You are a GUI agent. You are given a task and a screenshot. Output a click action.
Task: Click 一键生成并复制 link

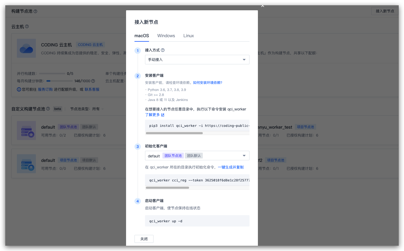click(x=231, y=167)
